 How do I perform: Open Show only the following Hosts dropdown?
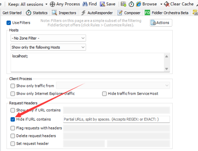coord(48,47)
